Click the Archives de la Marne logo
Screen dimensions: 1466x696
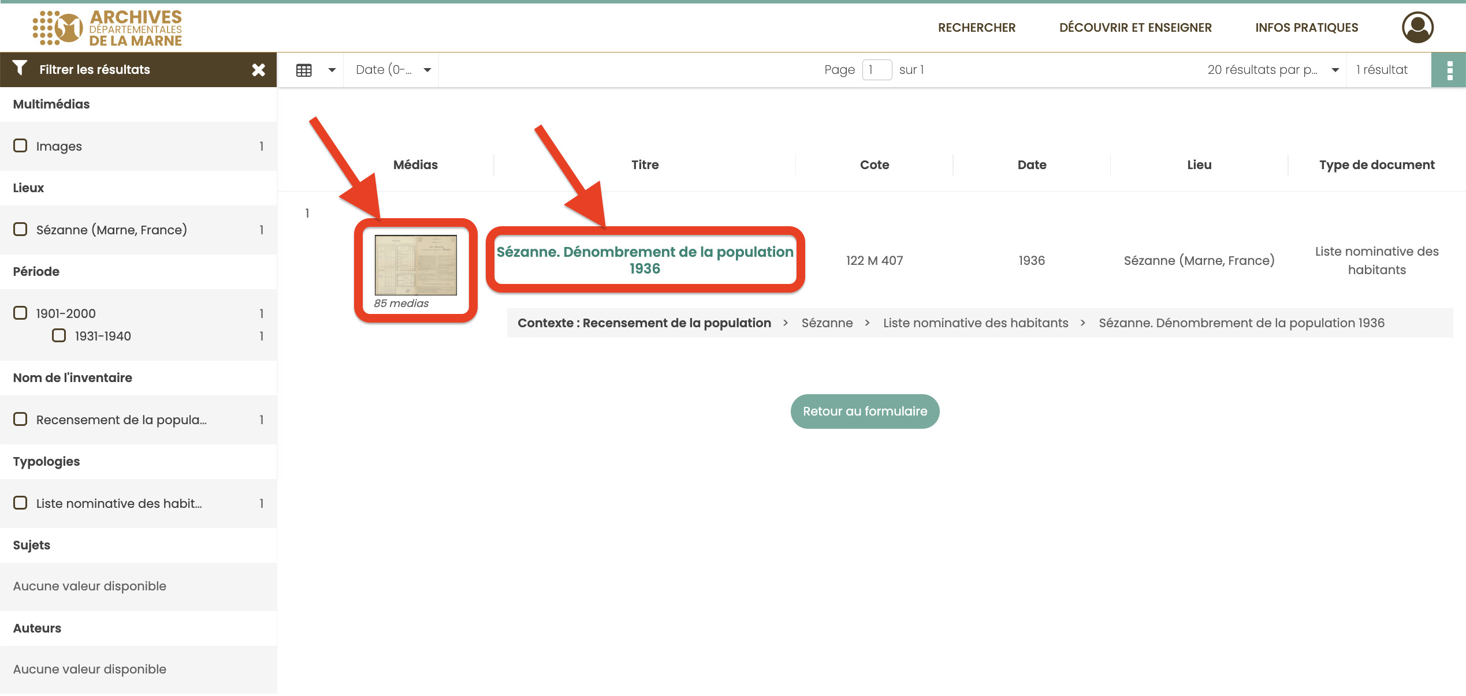coord(107,27)
